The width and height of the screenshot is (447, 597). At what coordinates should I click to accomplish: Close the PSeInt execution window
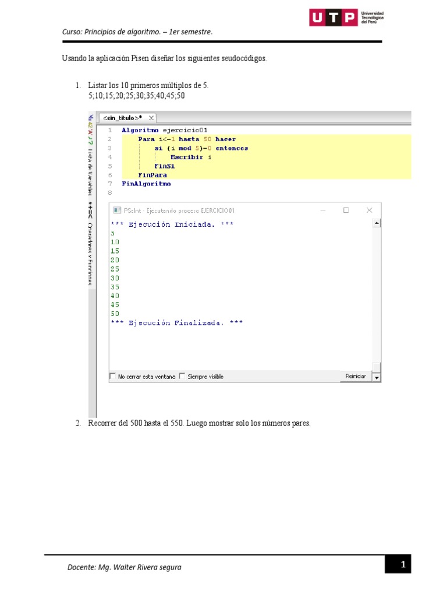tap(368, 210)
